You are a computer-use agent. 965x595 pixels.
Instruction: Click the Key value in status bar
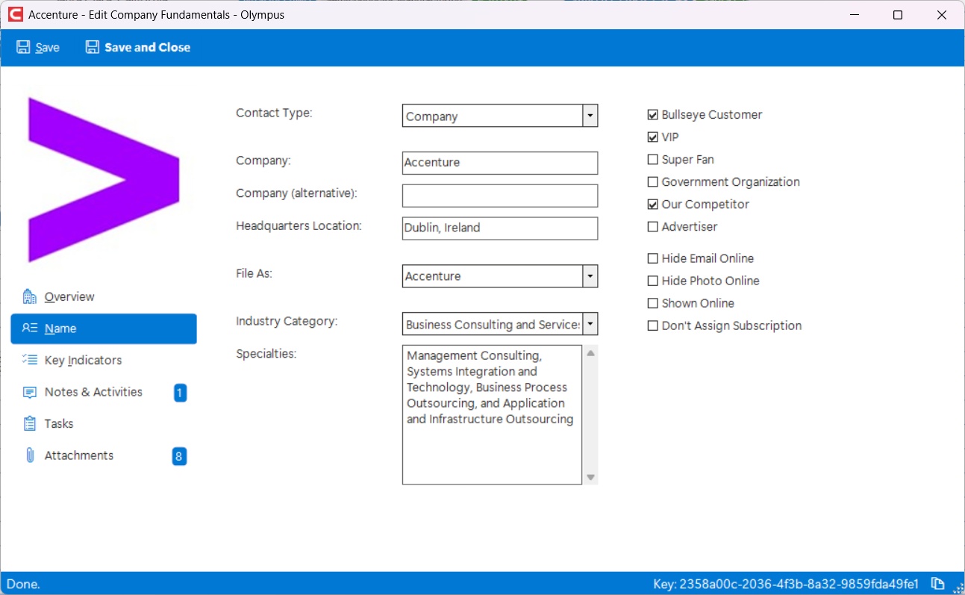(x=786, y=584)
